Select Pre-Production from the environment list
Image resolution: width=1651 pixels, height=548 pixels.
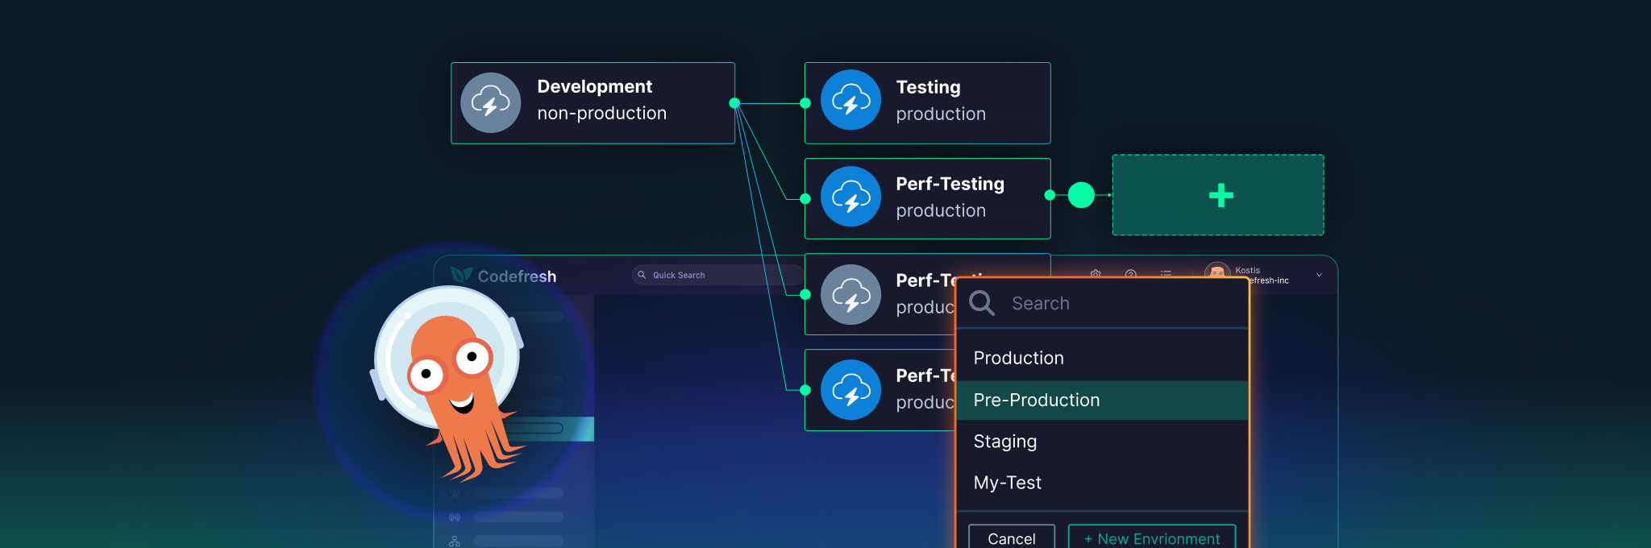(1102, 400)
